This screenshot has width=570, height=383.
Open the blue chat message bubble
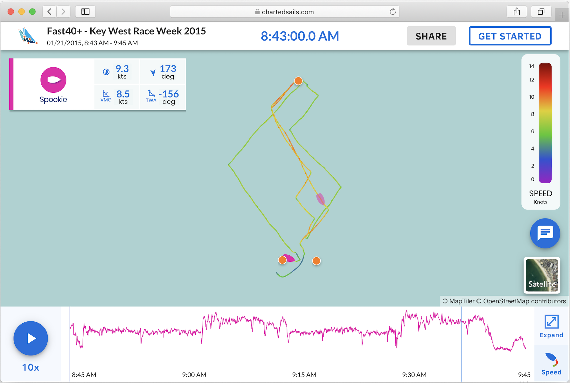click(545, 233)
